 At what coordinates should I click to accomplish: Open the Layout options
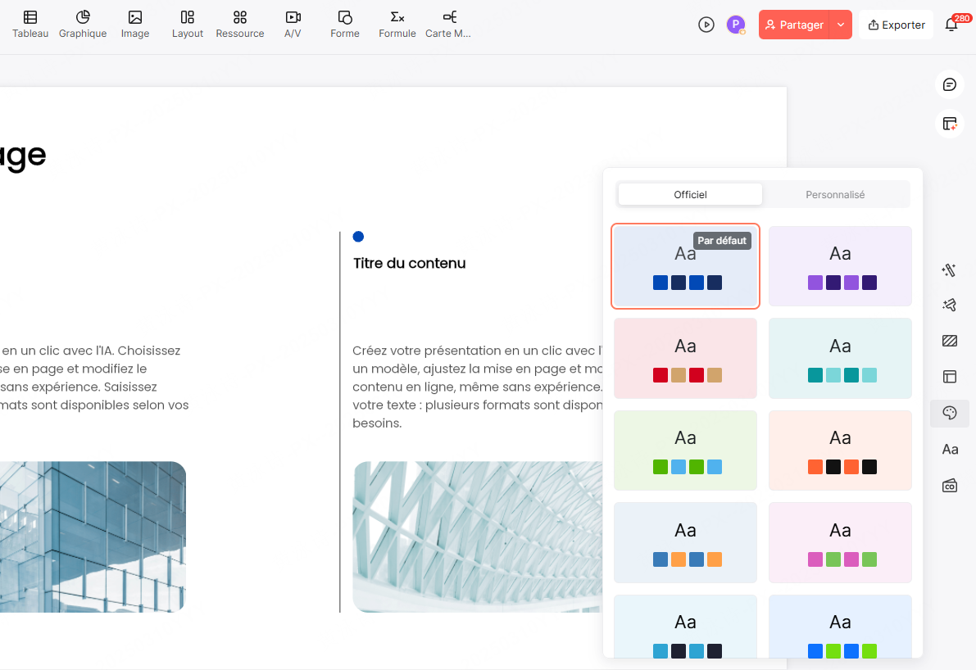pos(188,24)
